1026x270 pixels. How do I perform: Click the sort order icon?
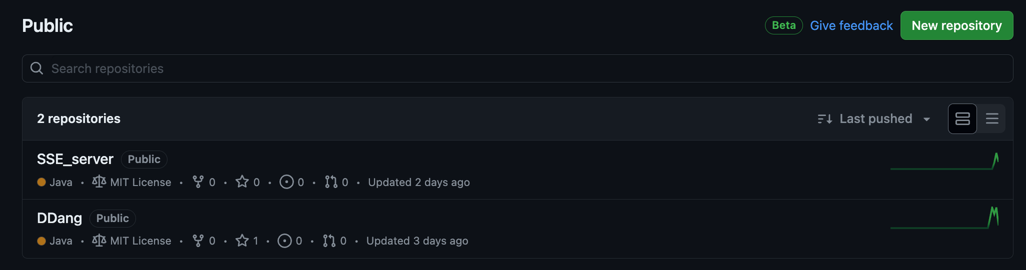825,119
